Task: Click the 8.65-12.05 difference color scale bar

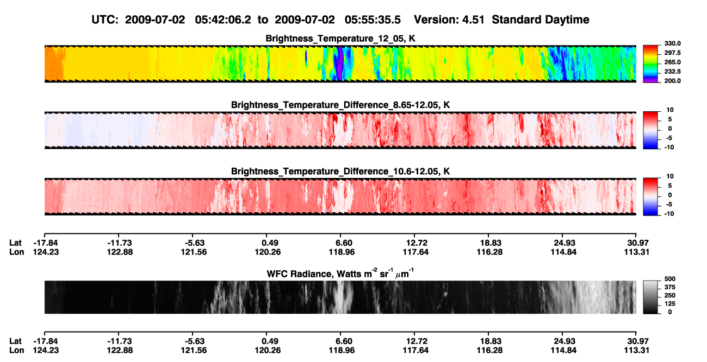Action: (651, 130)
